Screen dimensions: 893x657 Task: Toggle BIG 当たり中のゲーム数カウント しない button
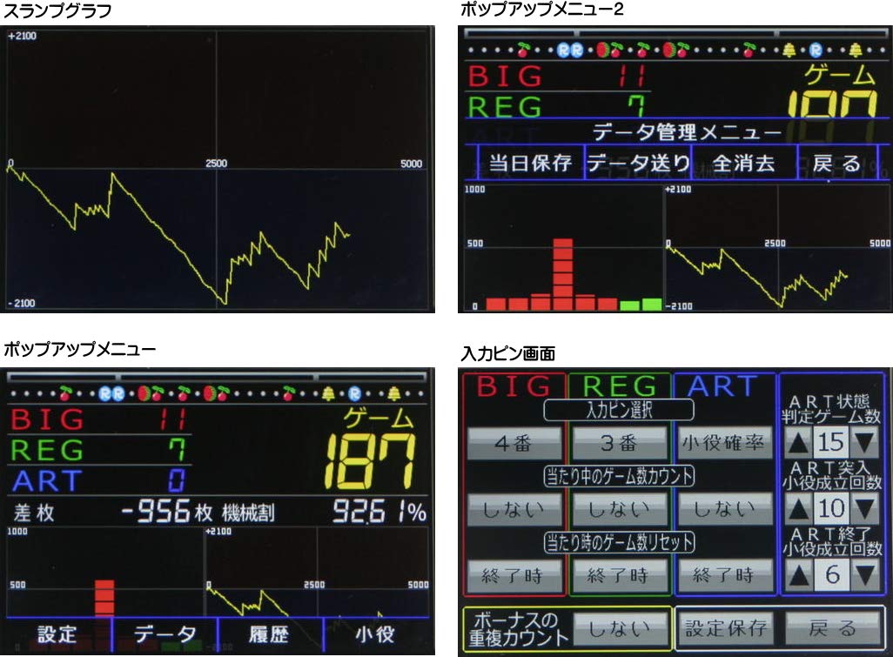point(512,509)
